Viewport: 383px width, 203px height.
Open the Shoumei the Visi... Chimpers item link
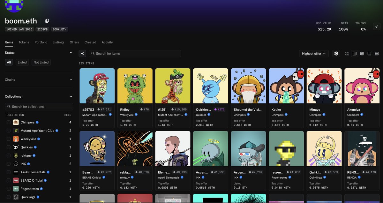pos(247,109)
